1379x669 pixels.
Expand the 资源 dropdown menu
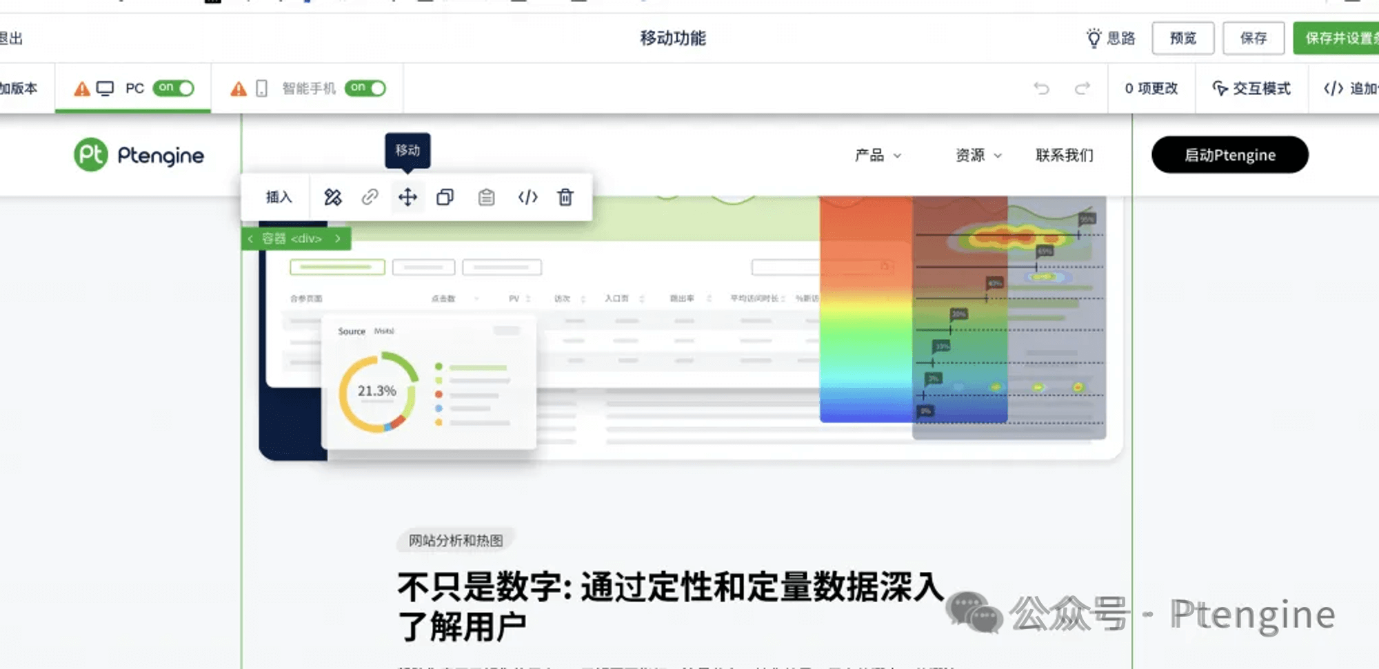978,155
